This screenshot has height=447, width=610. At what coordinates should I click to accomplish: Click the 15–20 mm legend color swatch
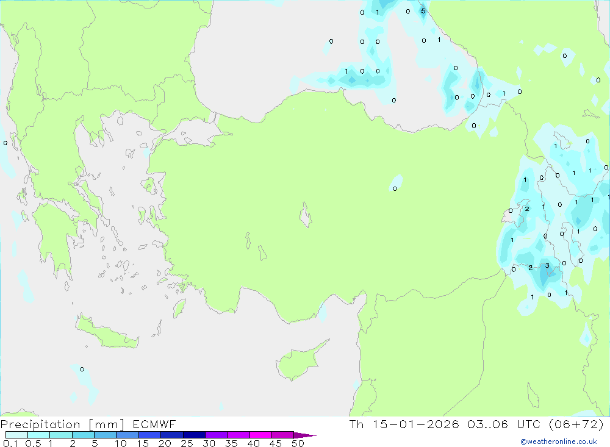tap(149, 435)
